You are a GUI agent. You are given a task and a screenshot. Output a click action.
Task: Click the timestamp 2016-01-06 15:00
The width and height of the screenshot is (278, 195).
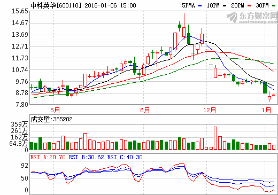[110, 5]
